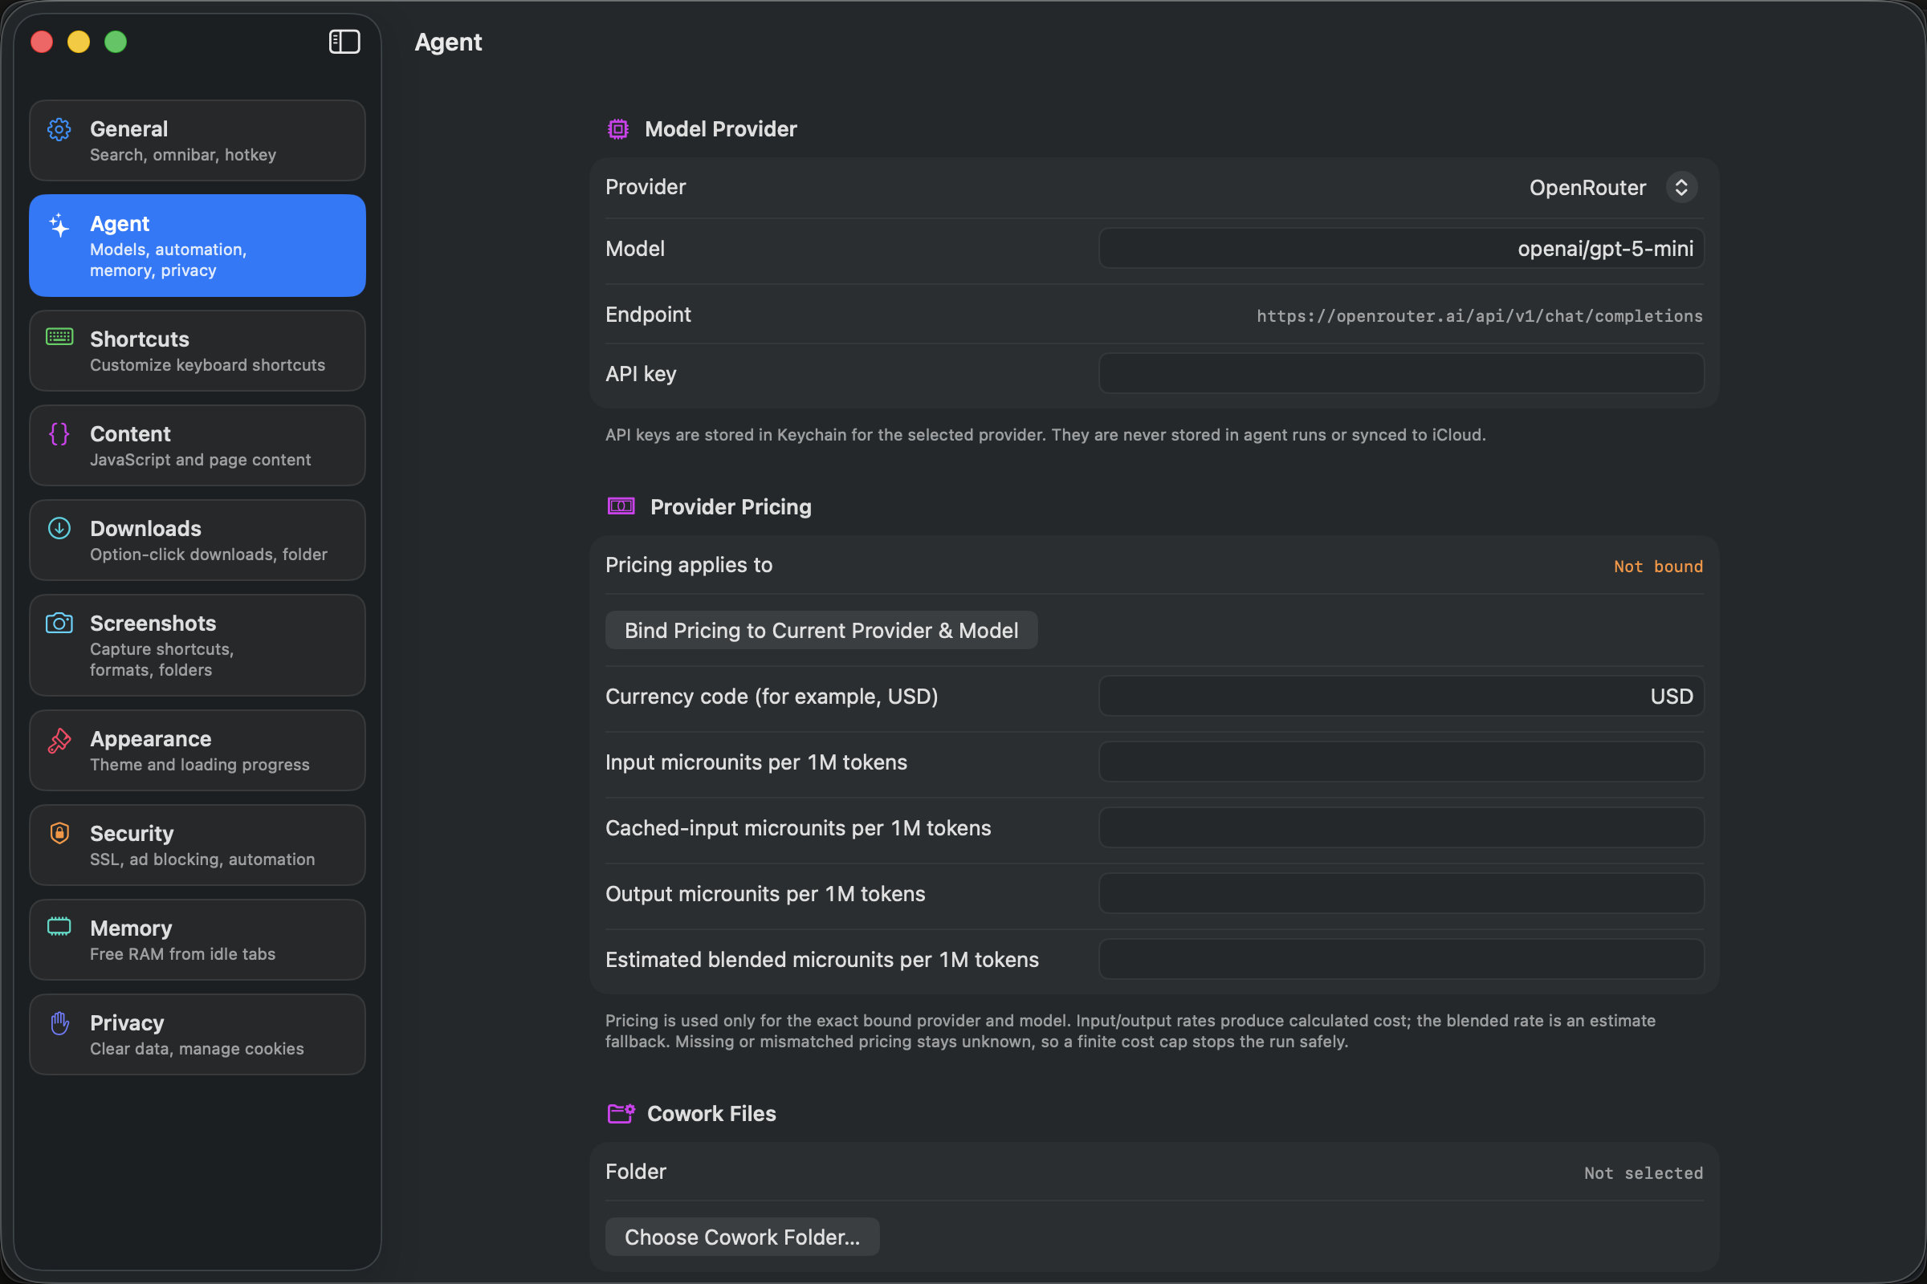This screenshot has height=1284, width=1927.
Task: Open Screenshots settings section
Action: pyautogui.click(x=198, y=645)
